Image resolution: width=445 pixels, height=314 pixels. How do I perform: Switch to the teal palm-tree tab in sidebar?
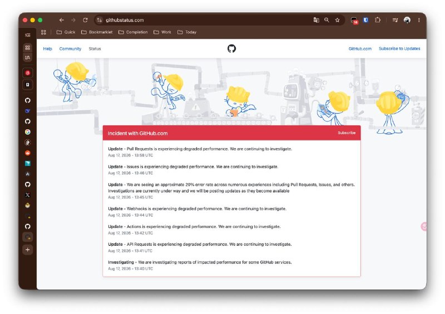pos(27,163)
